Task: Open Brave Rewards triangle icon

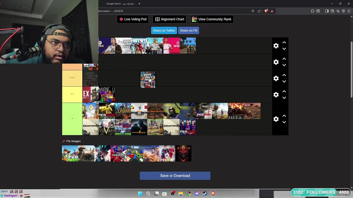Action: point(272,11)
